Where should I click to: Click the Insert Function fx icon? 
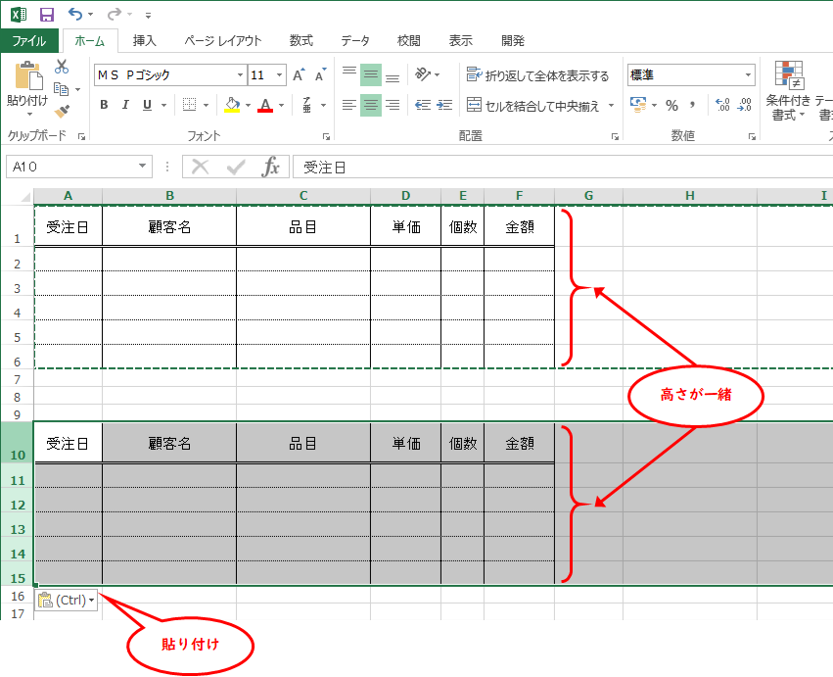click(270, 168)
